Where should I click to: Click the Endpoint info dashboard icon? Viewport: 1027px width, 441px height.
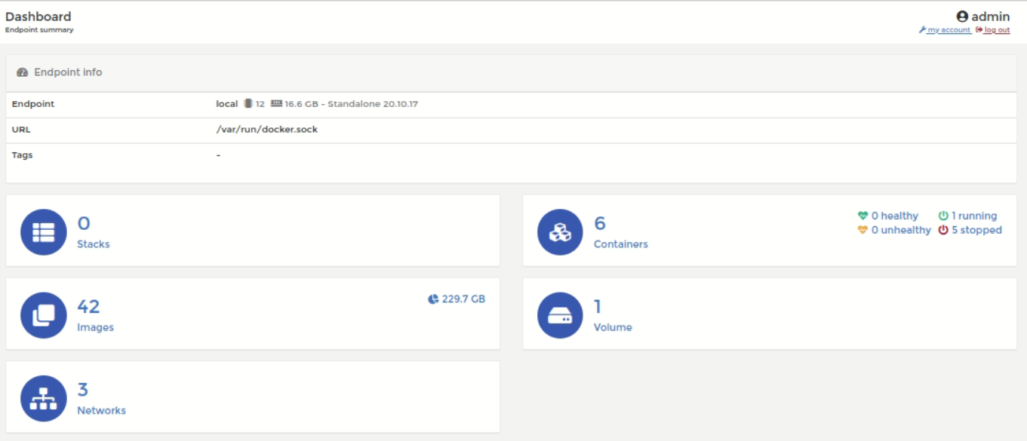(22, 73)
